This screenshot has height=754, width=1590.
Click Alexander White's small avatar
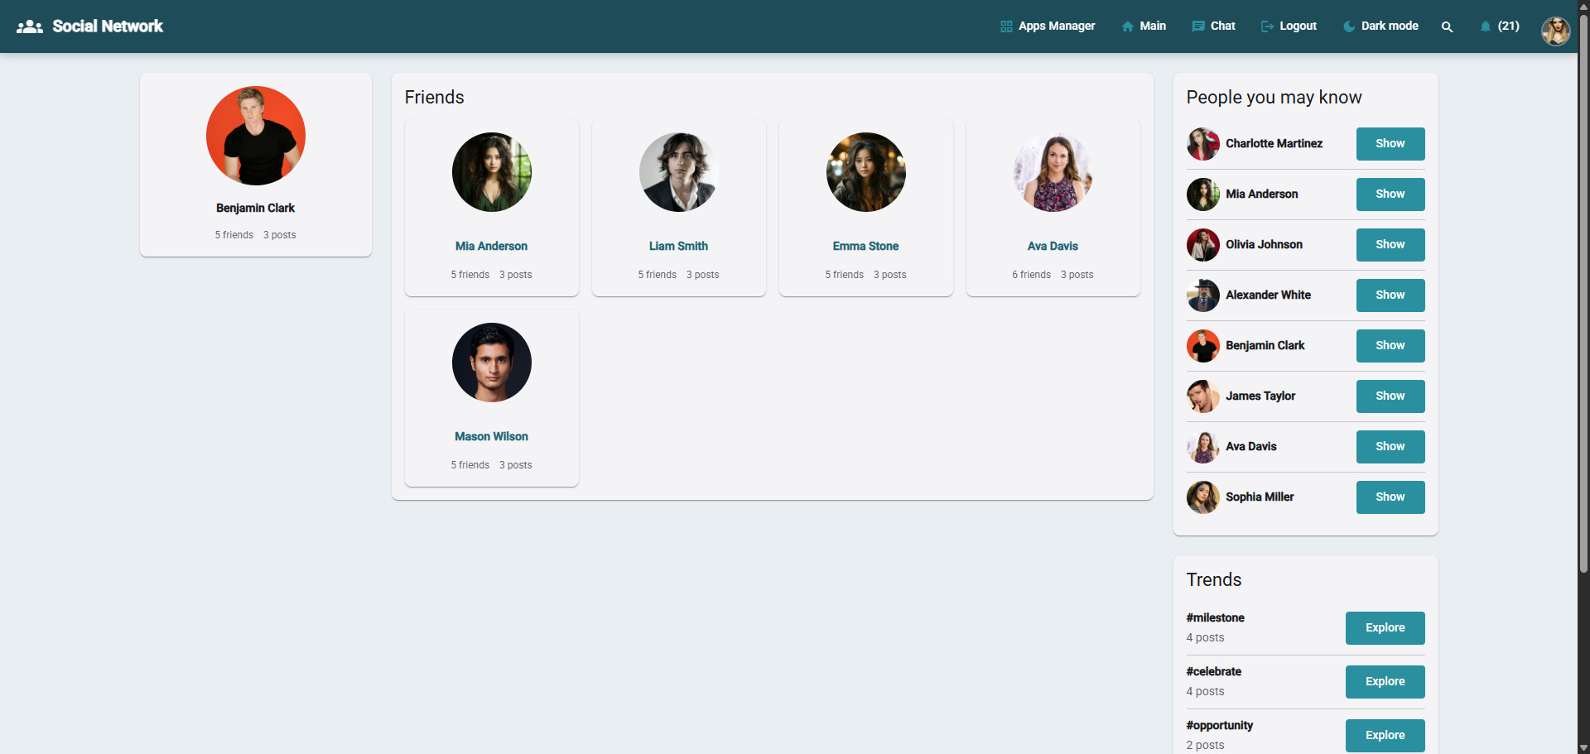pyautogui.click(x=1203, y=295)
